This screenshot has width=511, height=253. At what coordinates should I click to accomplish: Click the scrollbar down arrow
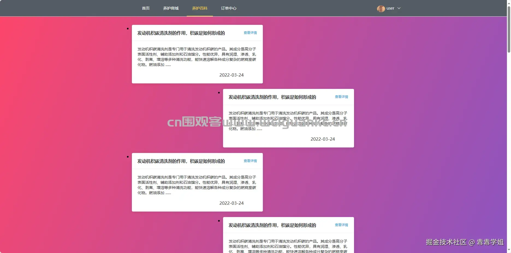pos(509,250)
